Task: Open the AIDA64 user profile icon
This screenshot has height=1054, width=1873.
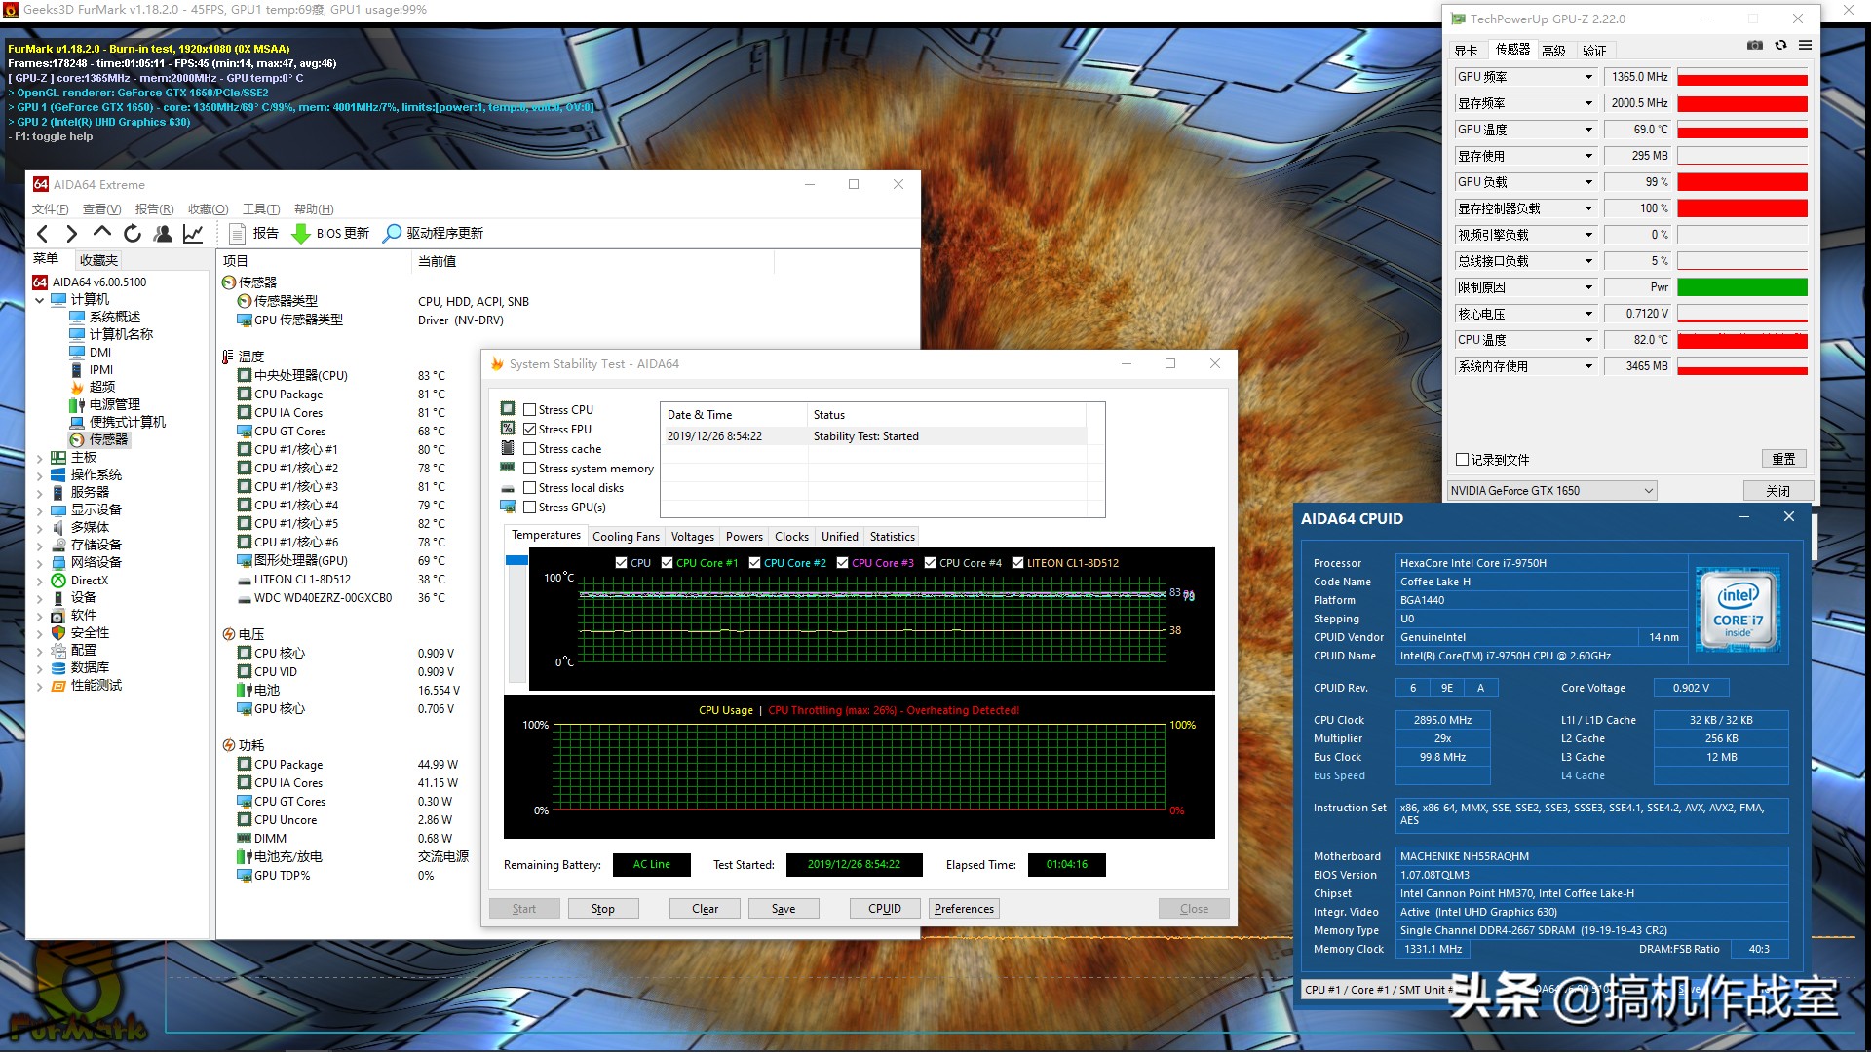Action: (x=163, y=234)
